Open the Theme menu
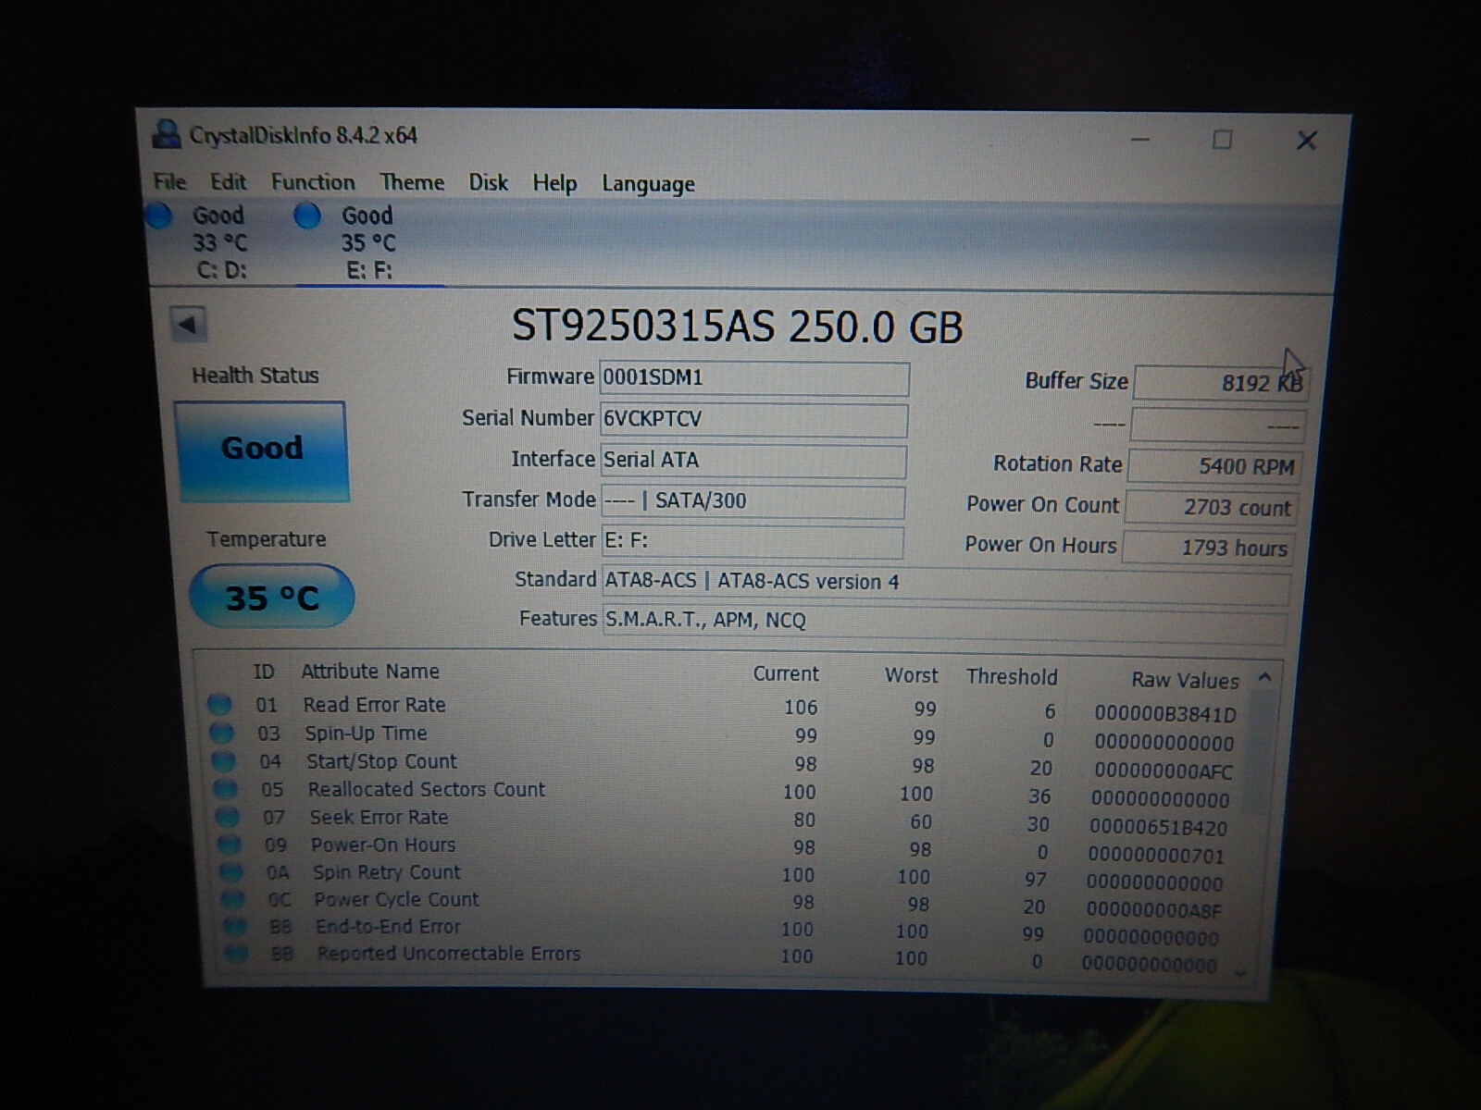The width and height of the screenshot is (1481, 1110). point(412,182)
